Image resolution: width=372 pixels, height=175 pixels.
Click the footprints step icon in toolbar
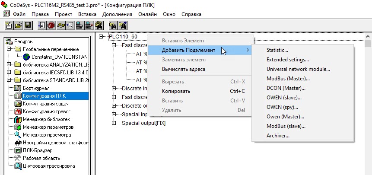60,25
